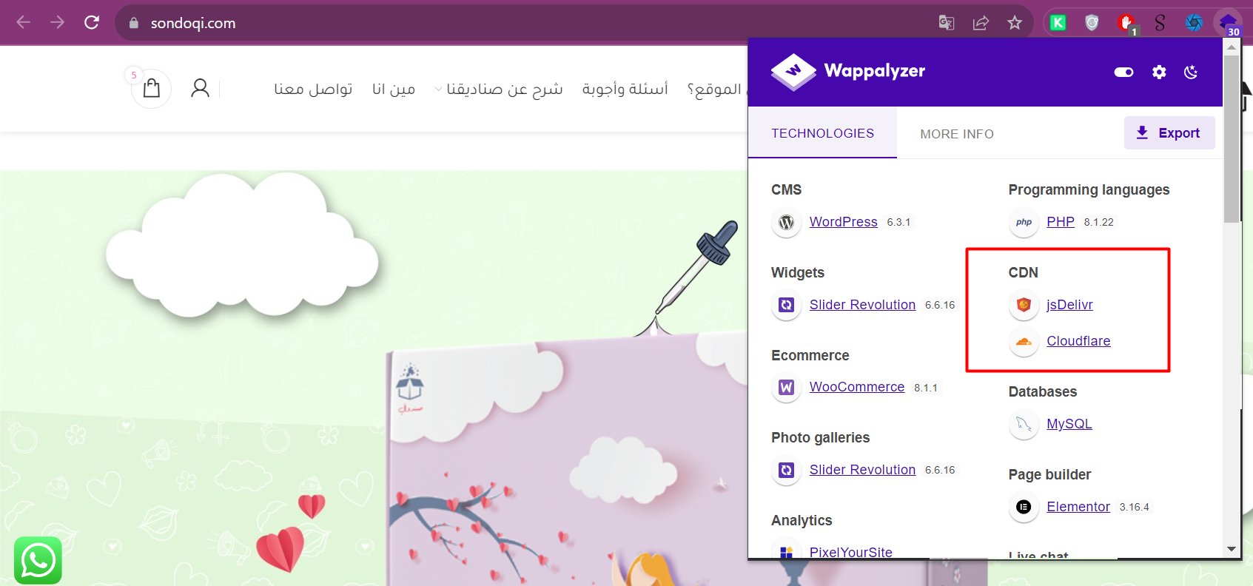Click the CMS category heading
The image size is (1253, 586).
[x=786, y=189]
